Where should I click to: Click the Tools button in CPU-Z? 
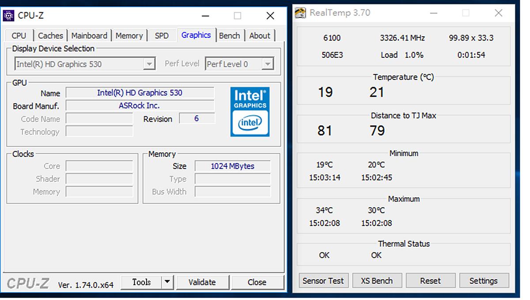(141, 282)
